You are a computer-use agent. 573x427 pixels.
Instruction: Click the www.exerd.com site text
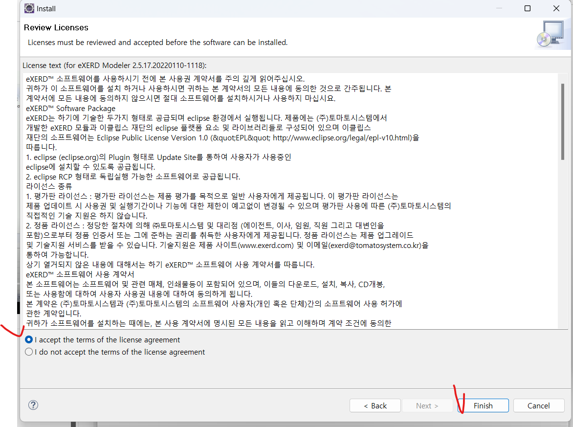[266, 245]
